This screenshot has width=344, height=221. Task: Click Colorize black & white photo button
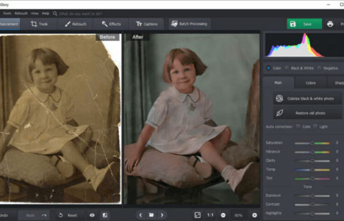coord(307,98)
